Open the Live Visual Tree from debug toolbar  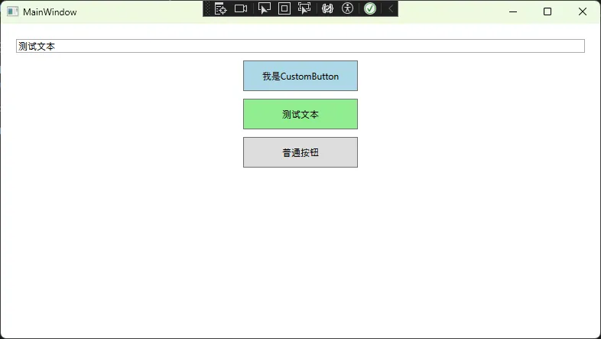point(221,8)
